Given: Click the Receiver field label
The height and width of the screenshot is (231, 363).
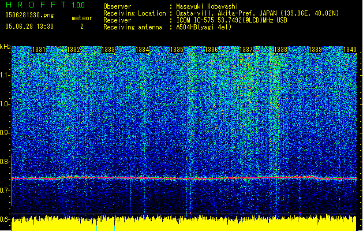Looking at the screenshot, I should [117, 20].
